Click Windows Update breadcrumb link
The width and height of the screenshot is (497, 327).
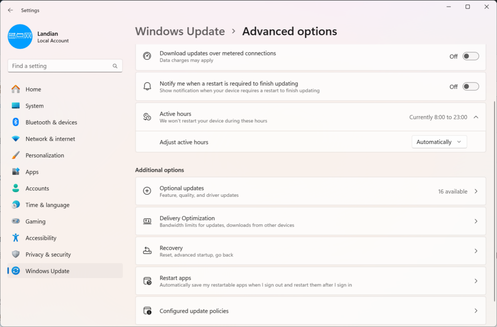[180, 31]
